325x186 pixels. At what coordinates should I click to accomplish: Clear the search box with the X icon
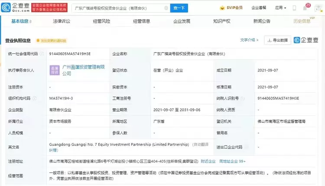click(166, 8)
